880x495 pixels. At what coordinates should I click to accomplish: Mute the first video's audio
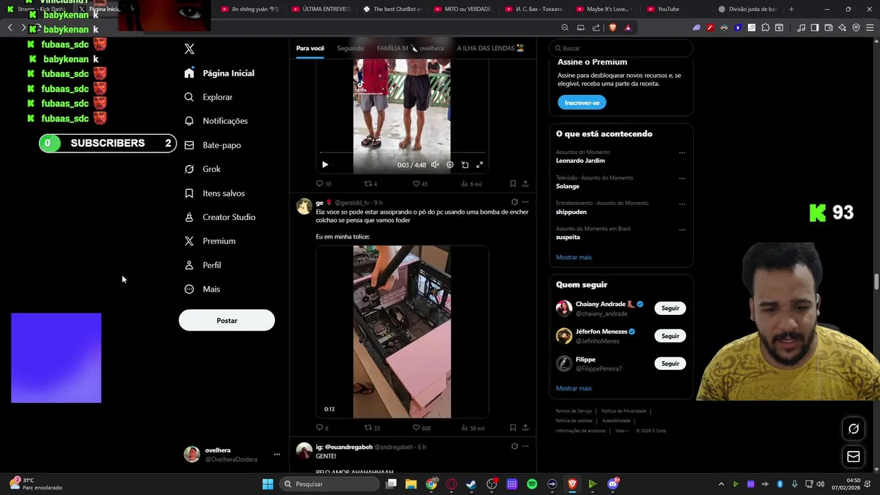(x=434, y=165)
